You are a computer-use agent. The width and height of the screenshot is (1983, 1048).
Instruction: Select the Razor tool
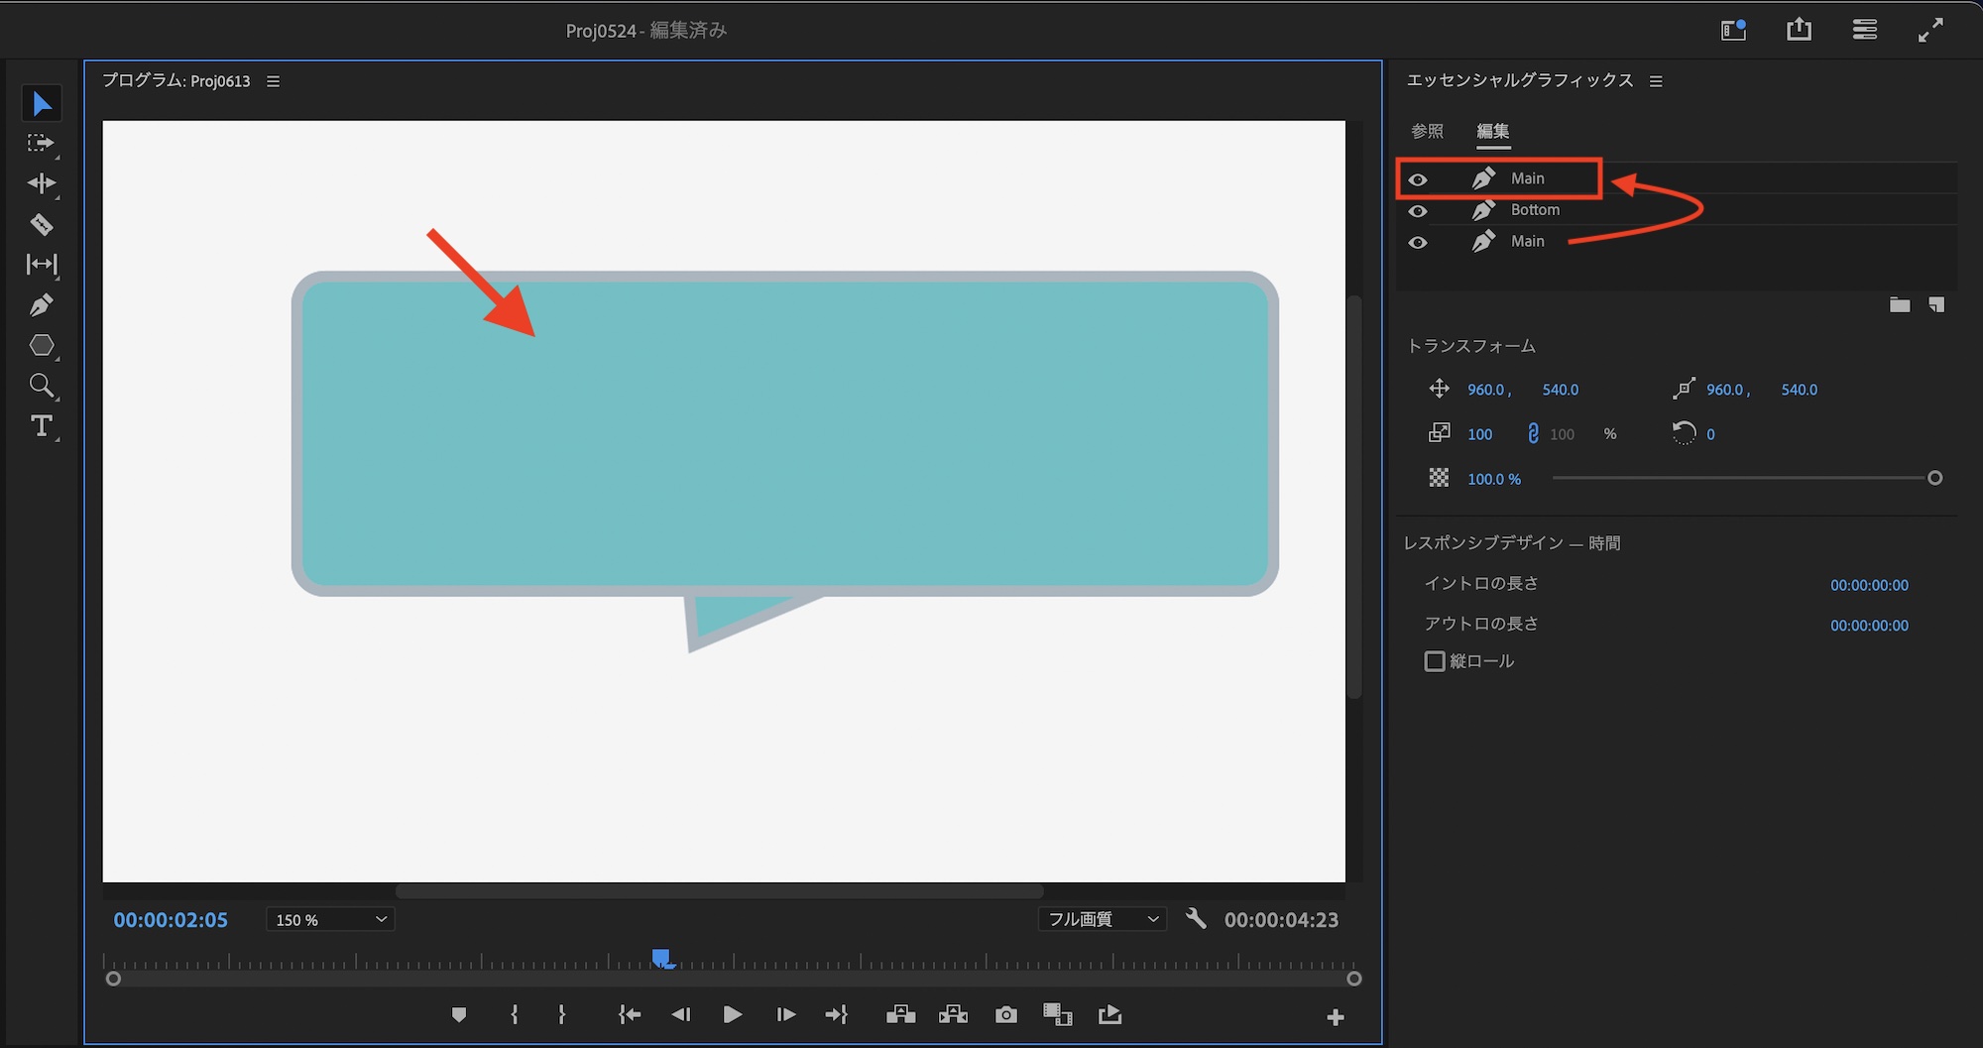click(42, 224)
